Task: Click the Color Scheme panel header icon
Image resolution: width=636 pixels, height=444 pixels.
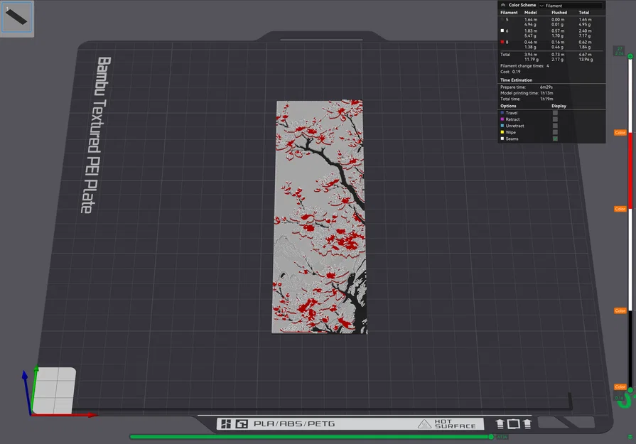Action: [503, 5]
